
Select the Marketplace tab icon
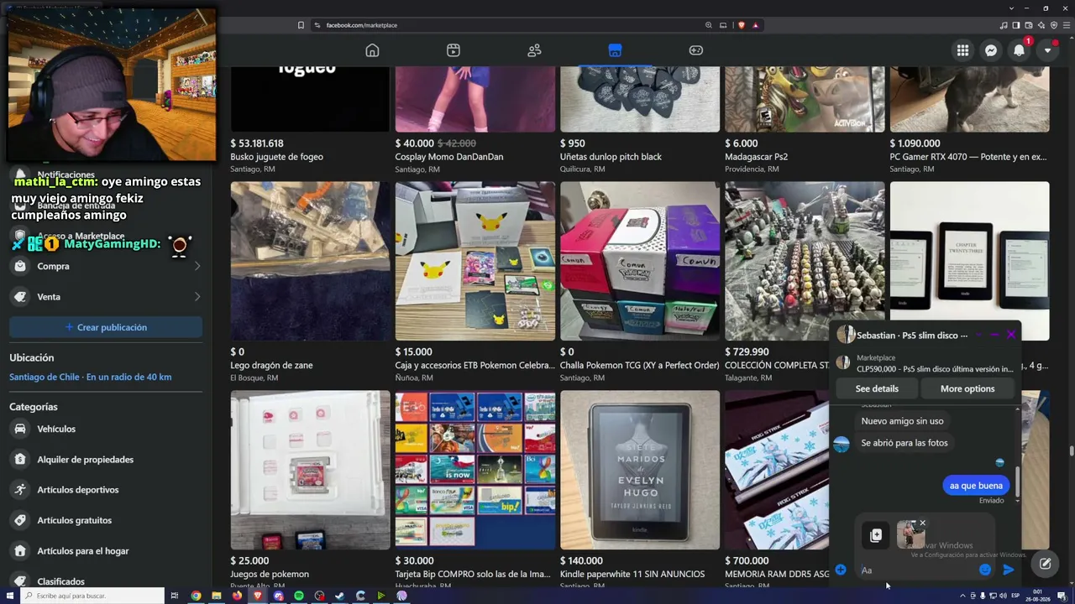(615, 50)
